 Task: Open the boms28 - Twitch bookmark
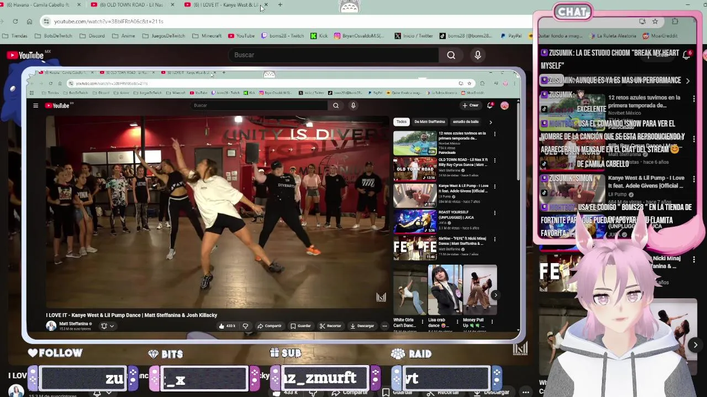(282, 36)
